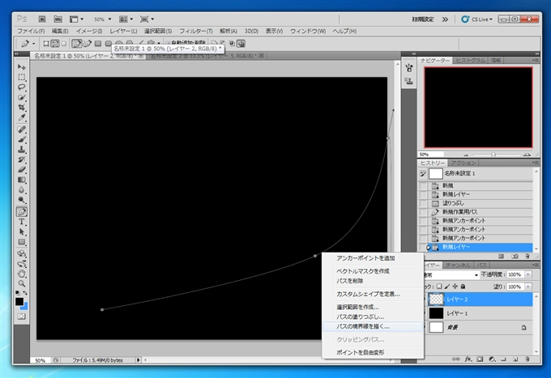Screen dimensions: 551x378
Task: Select the レイヤー 1 layer thumbnail
Action: coord(436,313)
